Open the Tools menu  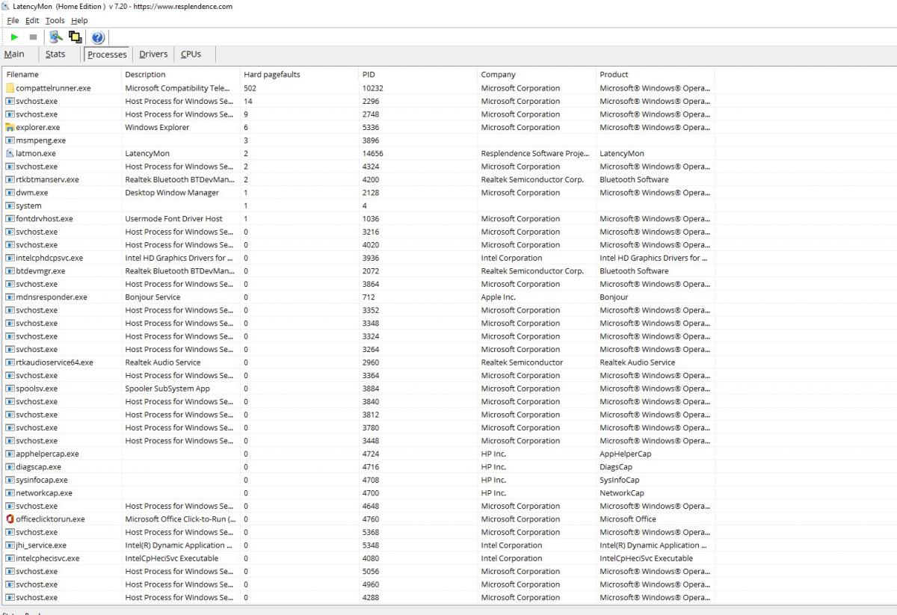coord(55,20)
